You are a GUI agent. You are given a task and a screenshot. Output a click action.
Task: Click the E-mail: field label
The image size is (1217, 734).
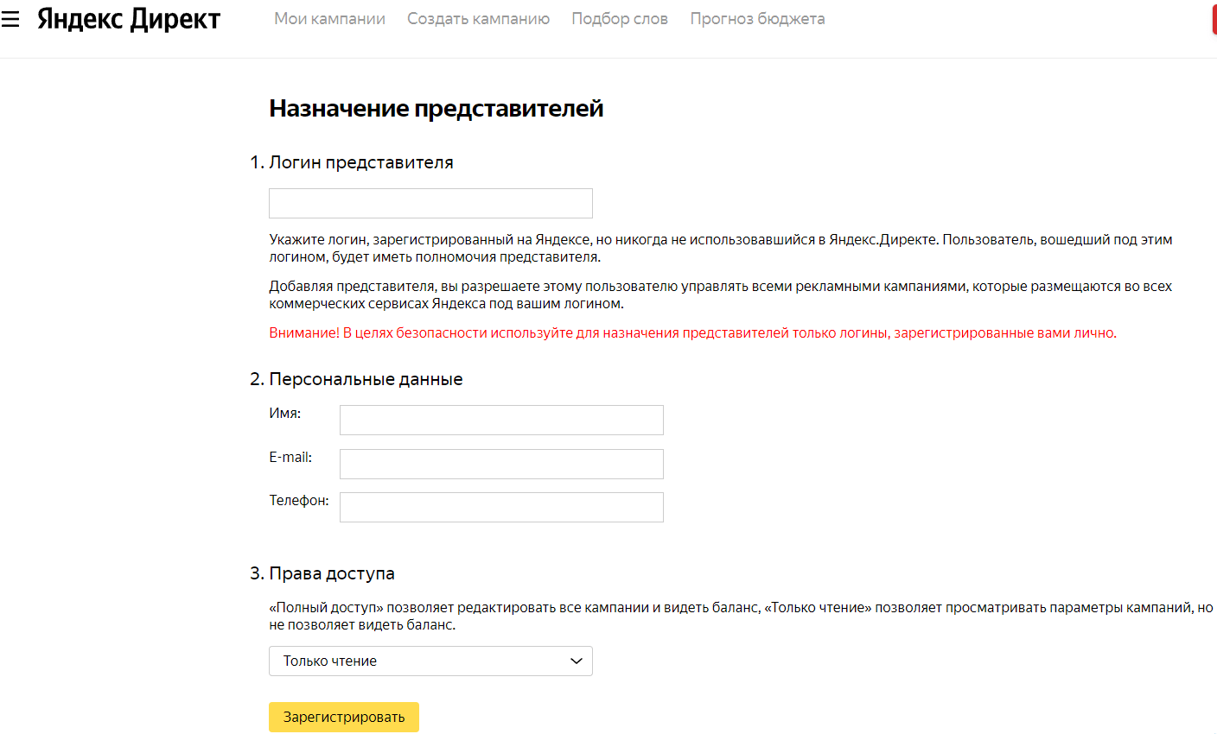290,458
